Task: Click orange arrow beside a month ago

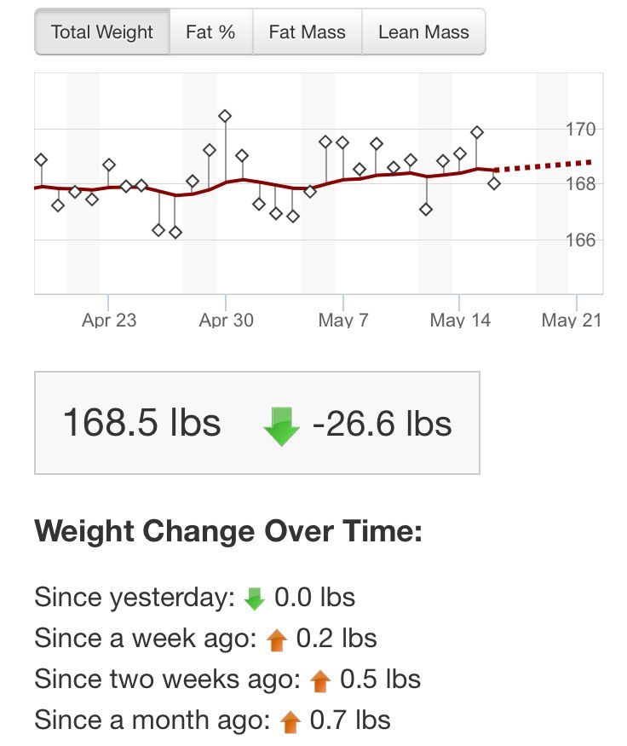Action: click(290, 722)
